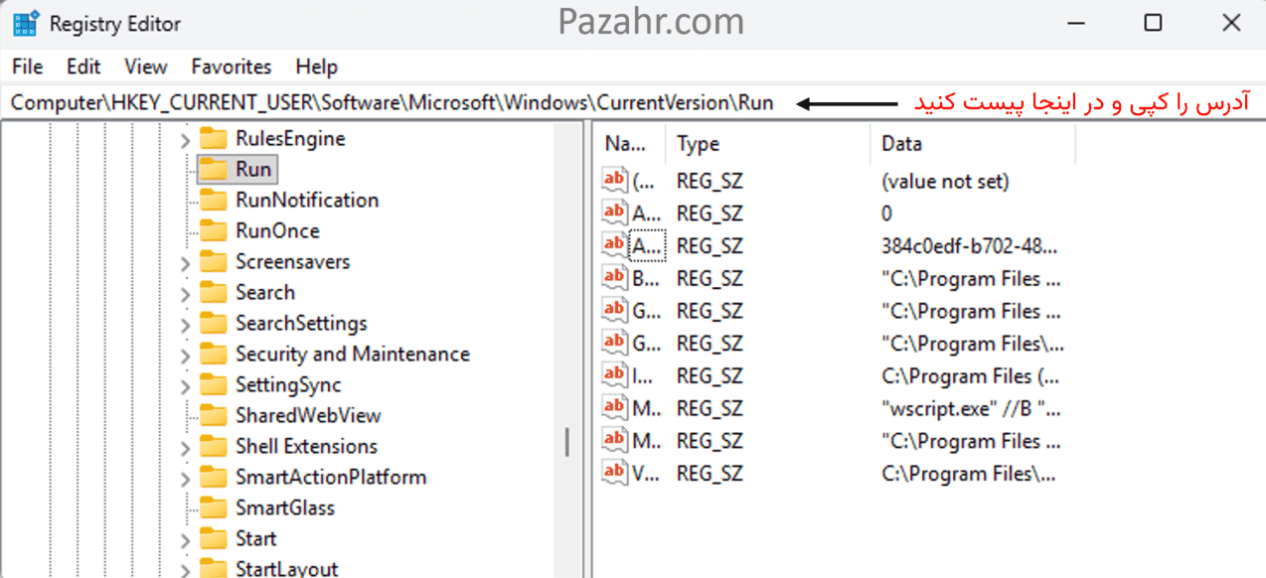The height and width of the screenshot is (578, 1266).
Task: Click the SmartGlass folder icon
Action: coord(213,507)
